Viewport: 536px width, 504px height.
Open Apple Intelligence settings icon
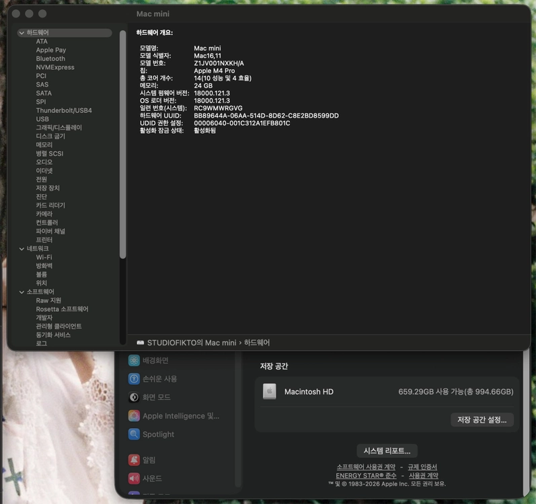point(134,415)
